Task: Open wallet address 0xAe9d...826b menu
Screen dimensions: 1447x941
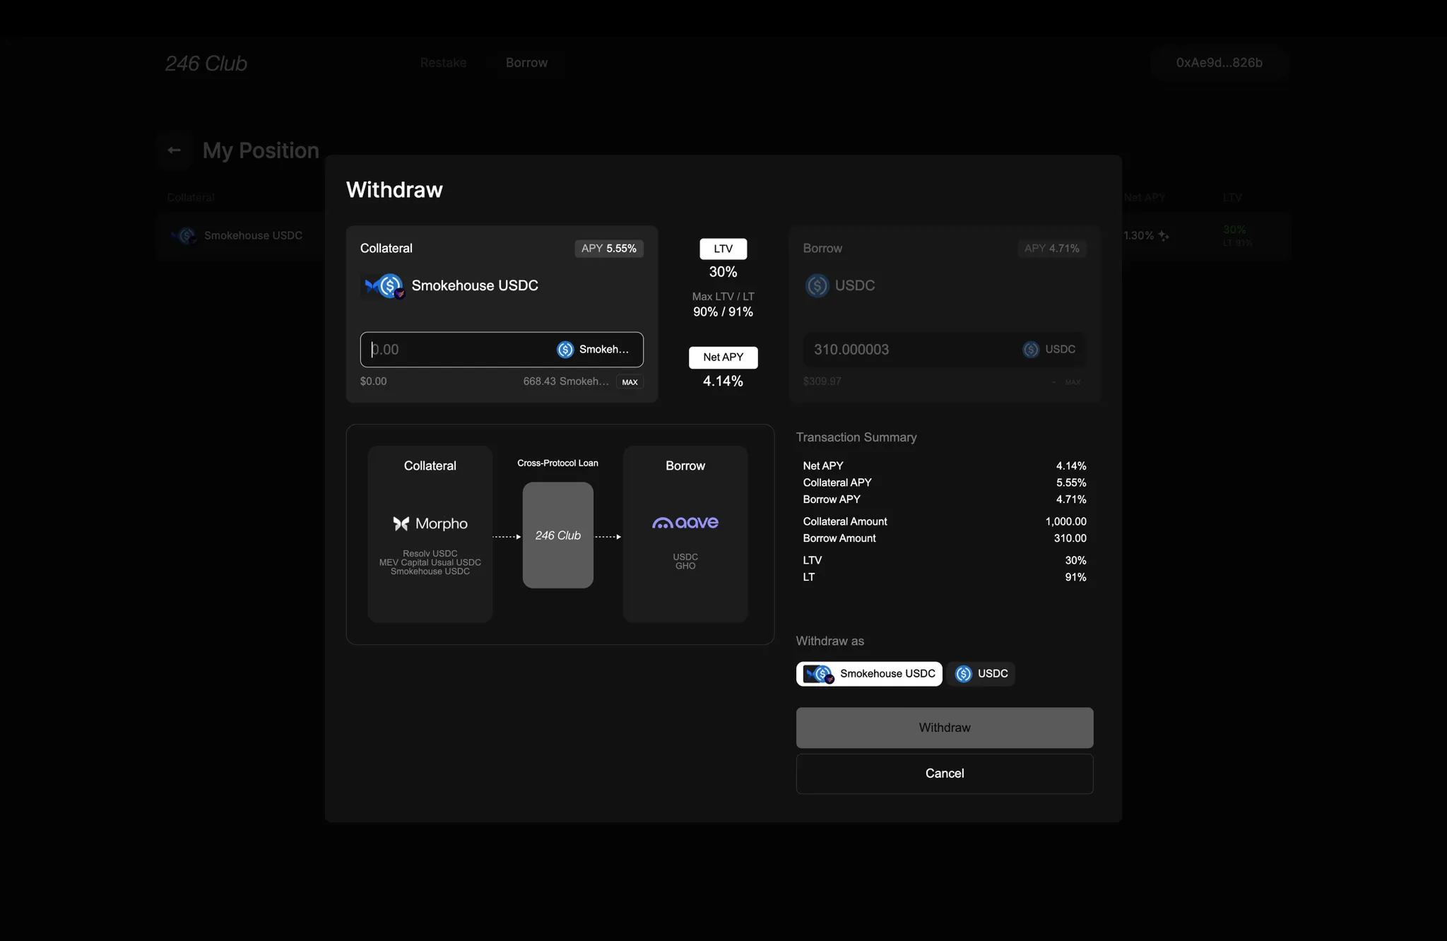Action: pyautogui.click(x=1219, y=63)
